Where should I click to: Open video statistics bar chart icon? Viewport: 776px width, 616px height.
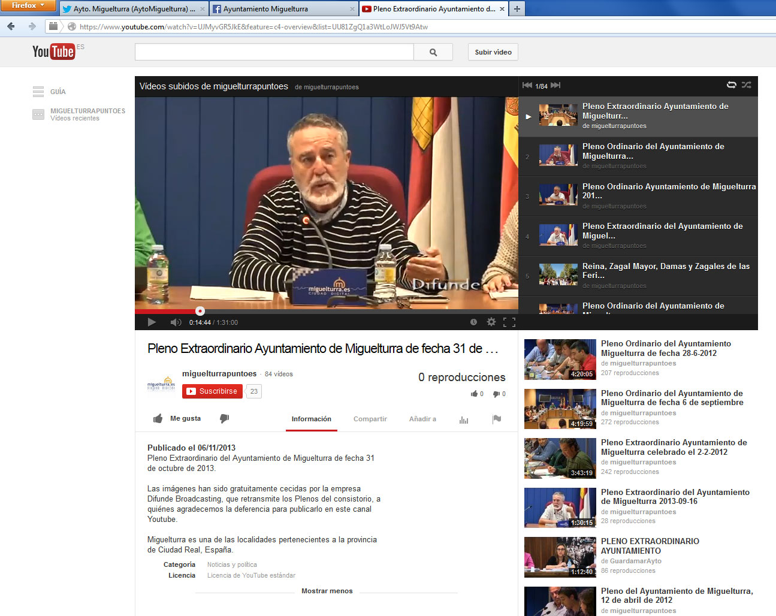[464, 419]
